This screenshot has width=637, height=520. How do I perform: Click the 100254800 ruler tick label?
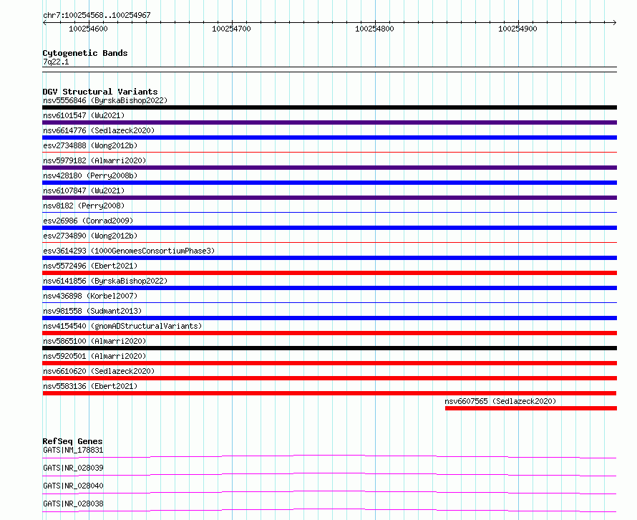point(374,29)
